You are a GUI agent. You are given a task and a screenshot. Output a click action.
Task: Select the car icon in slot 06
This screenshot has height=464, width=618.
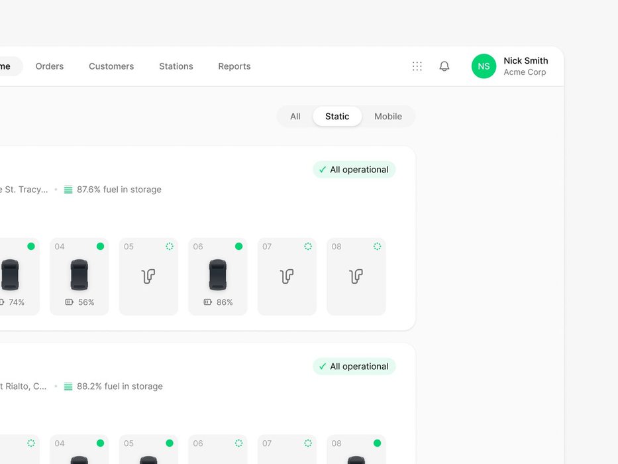[x=217, y=274]
